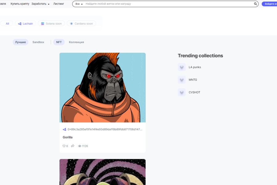Click the LA punks collection icon
Image resolution: width=277 pixels, height=185 pixels.
(x=182, y=67)
